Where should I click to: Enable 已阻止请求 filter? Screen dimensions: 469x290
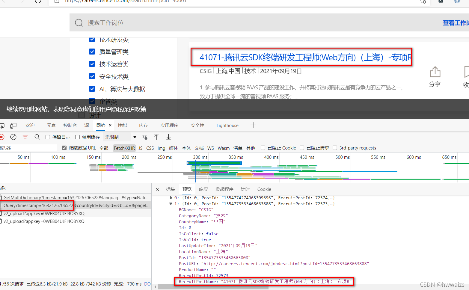[302, 148]
